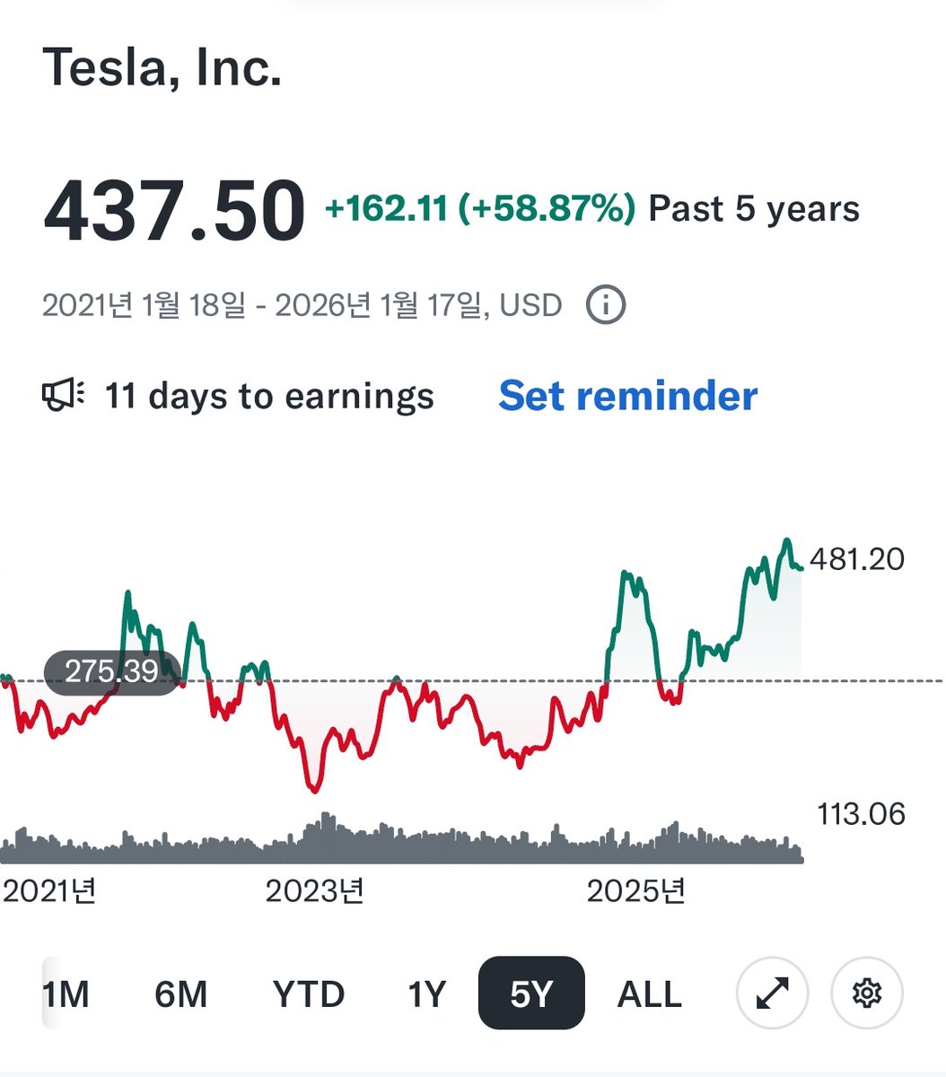The width and height of the screenshot is (946, 1077).
Task: Open chart settings gear icon
Action: coord(867,994)
